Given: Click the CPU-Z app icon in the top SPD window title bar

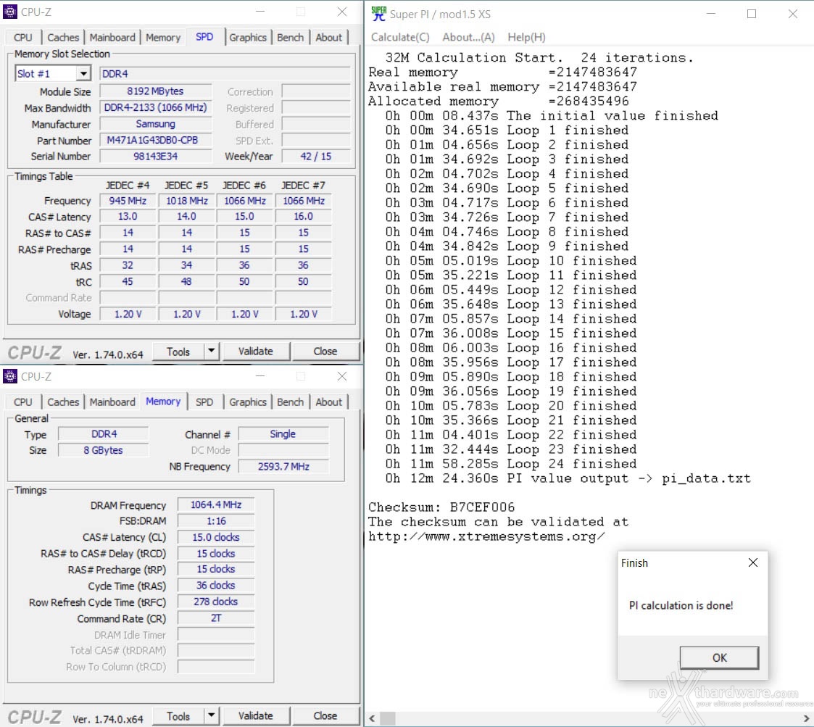Looking at the screenshot, I should 10,12.
